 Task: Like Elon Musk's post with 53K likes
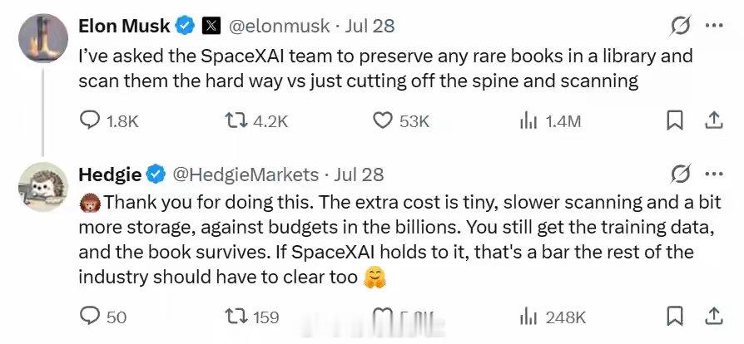click(x=401, y=121)
